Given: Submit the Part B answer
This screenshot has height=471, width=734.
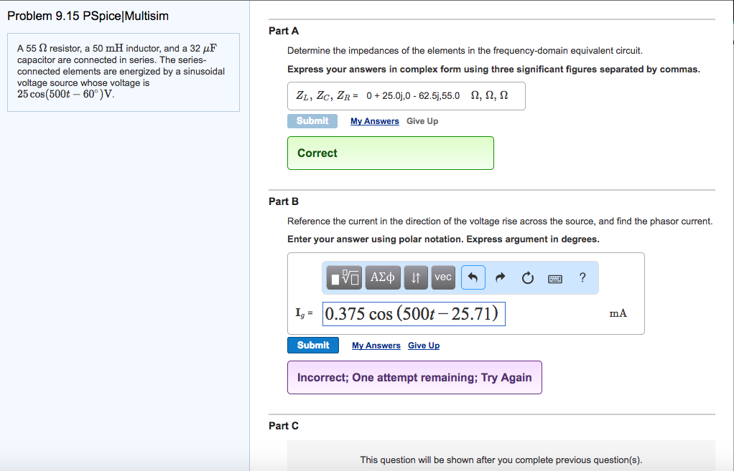Looking at the screenshot, I should pyautogui.click(x=313, y=346).
